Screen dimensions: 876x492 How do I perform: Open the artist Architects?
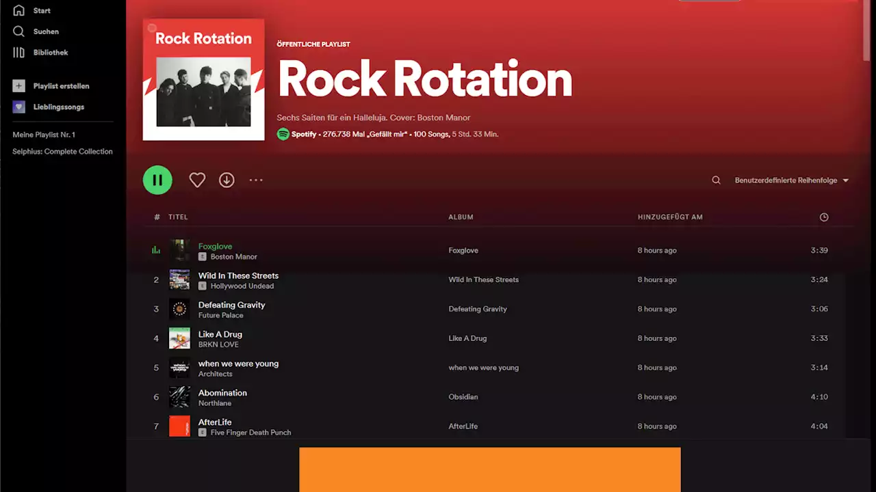point(215,374)
